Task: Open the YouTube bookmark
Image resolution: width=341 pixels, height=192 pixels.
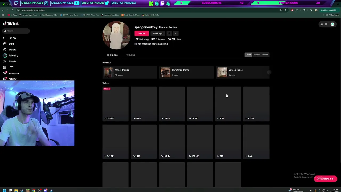Action: [x=12, y=15]
